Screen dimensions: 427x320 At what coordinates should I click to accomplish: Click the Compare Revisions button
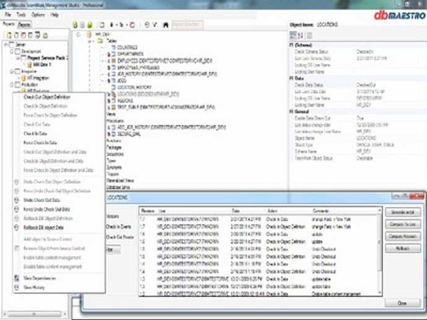coord(403,236)
